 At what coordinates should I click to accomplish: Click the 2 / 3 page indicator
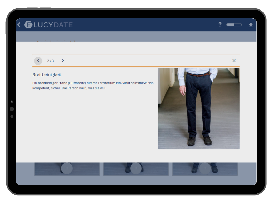[50, 61]
